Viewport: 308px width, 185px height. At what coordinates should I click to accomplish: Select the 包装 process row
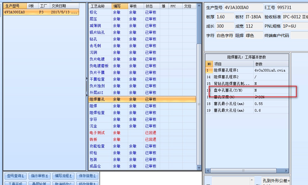click(142, 159)
